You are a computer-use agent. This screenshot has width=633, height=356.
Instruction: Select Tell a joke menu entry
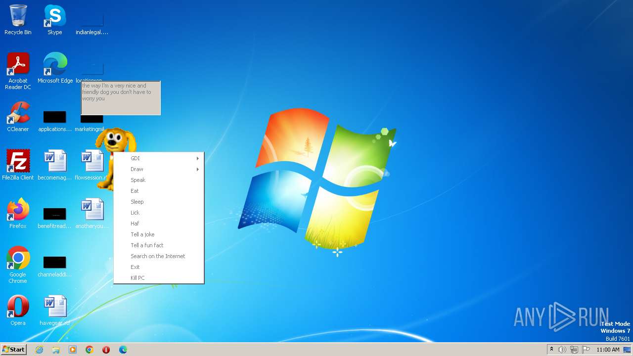click(x=159, y=234)
